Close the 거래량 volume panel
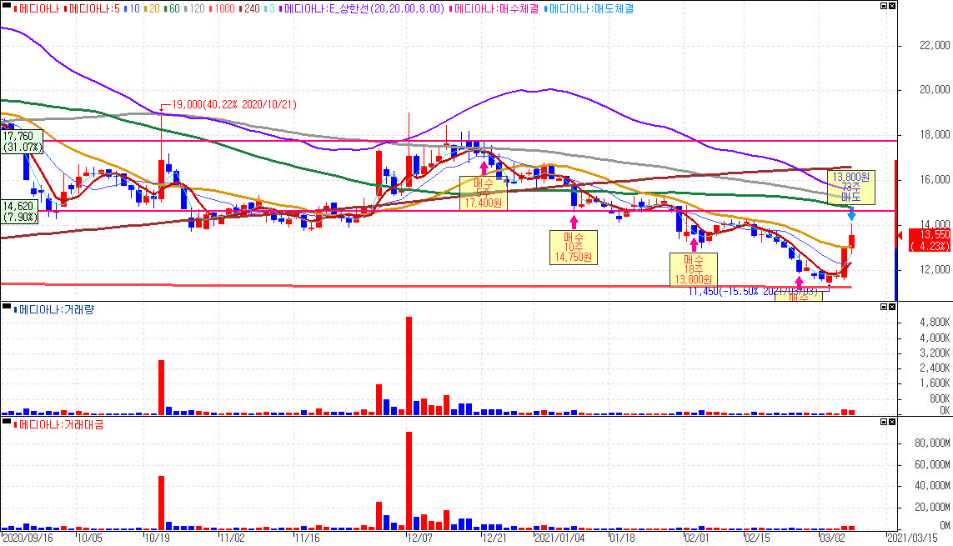Viewport: 953px width, 546px height. point(892,307)
